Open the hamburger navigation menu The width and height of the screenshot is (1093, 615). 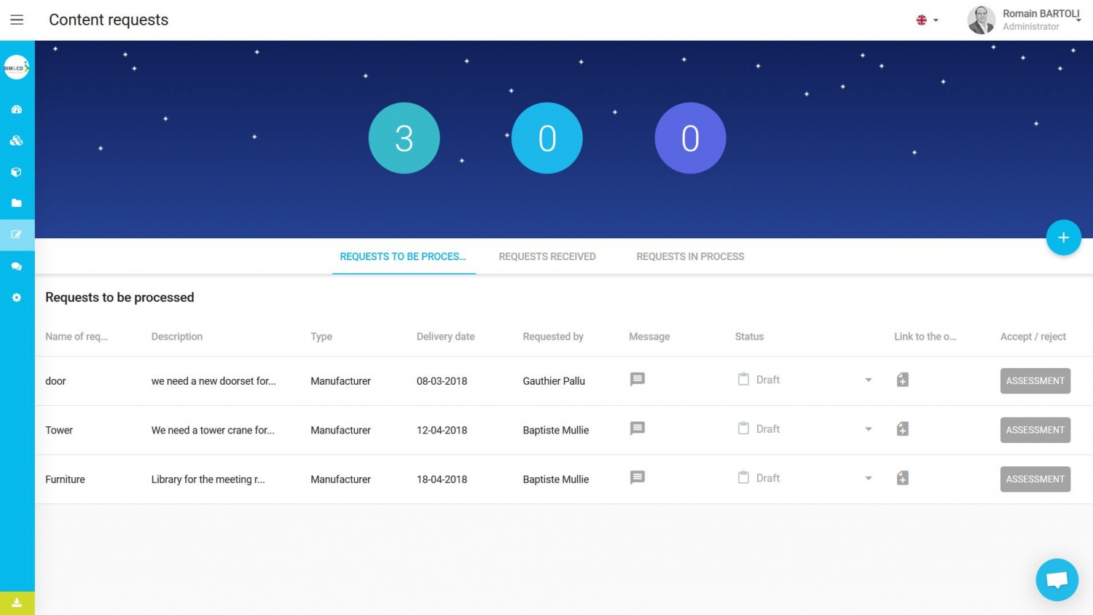click(17, 20)
